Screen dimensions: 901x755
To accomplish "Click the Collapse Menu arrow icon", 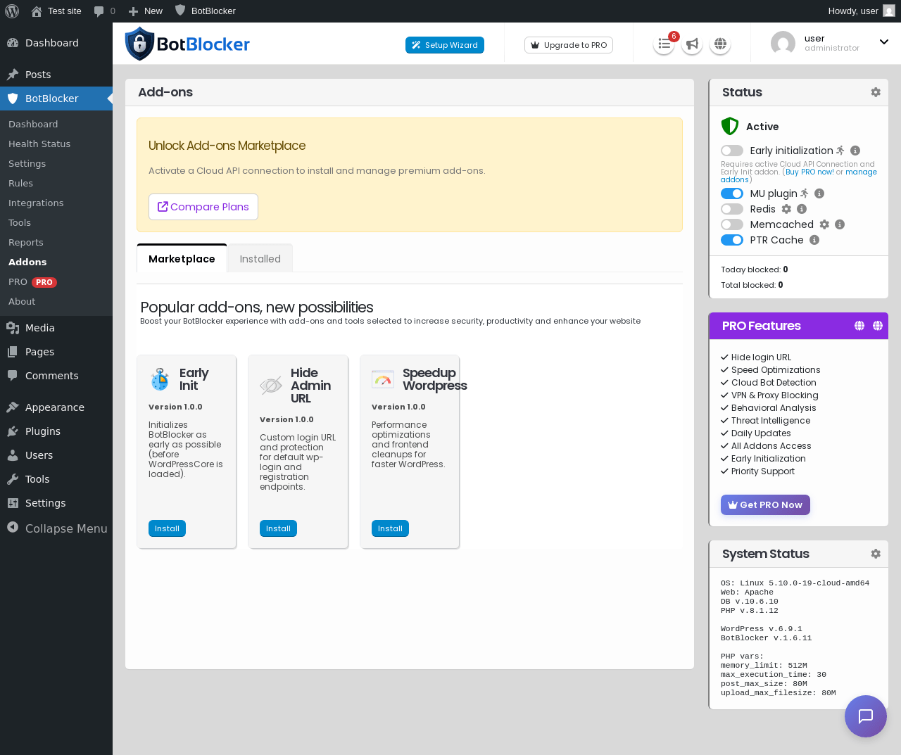I will coord(13,527).
